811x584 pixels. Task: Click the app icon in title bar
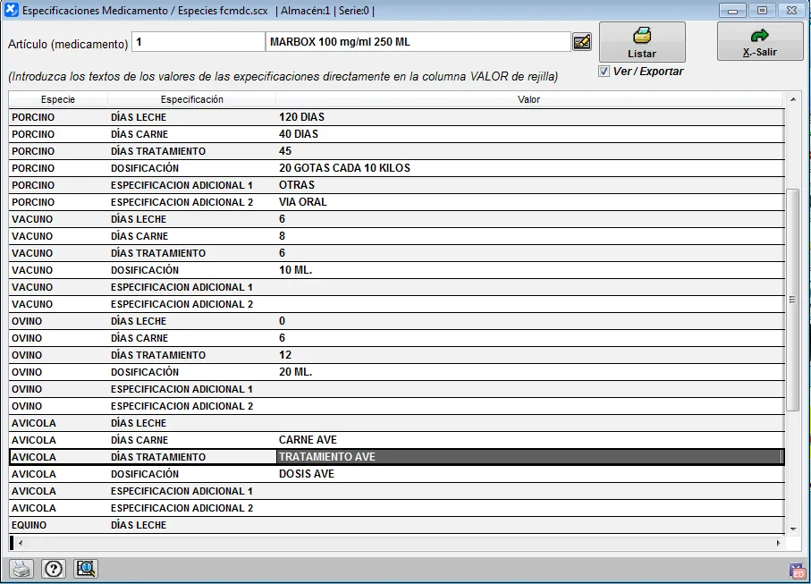(x=11, y=11)
